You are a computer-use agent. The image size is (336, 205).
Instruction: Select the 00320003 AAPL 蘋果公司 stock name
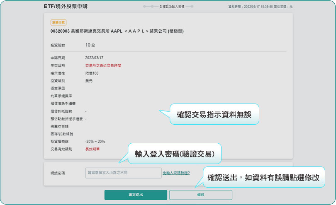117,31
